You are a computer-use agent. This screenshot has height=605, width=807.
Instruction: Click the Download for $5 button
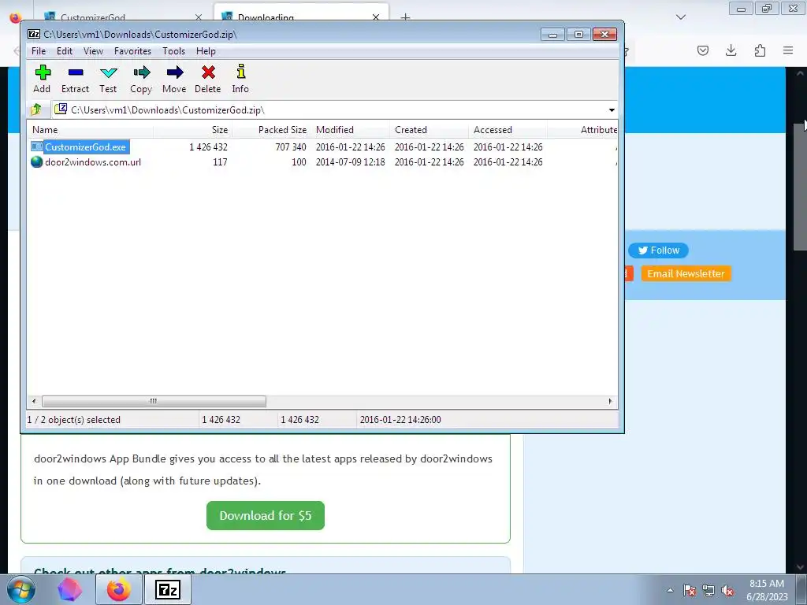coord(266,515)
